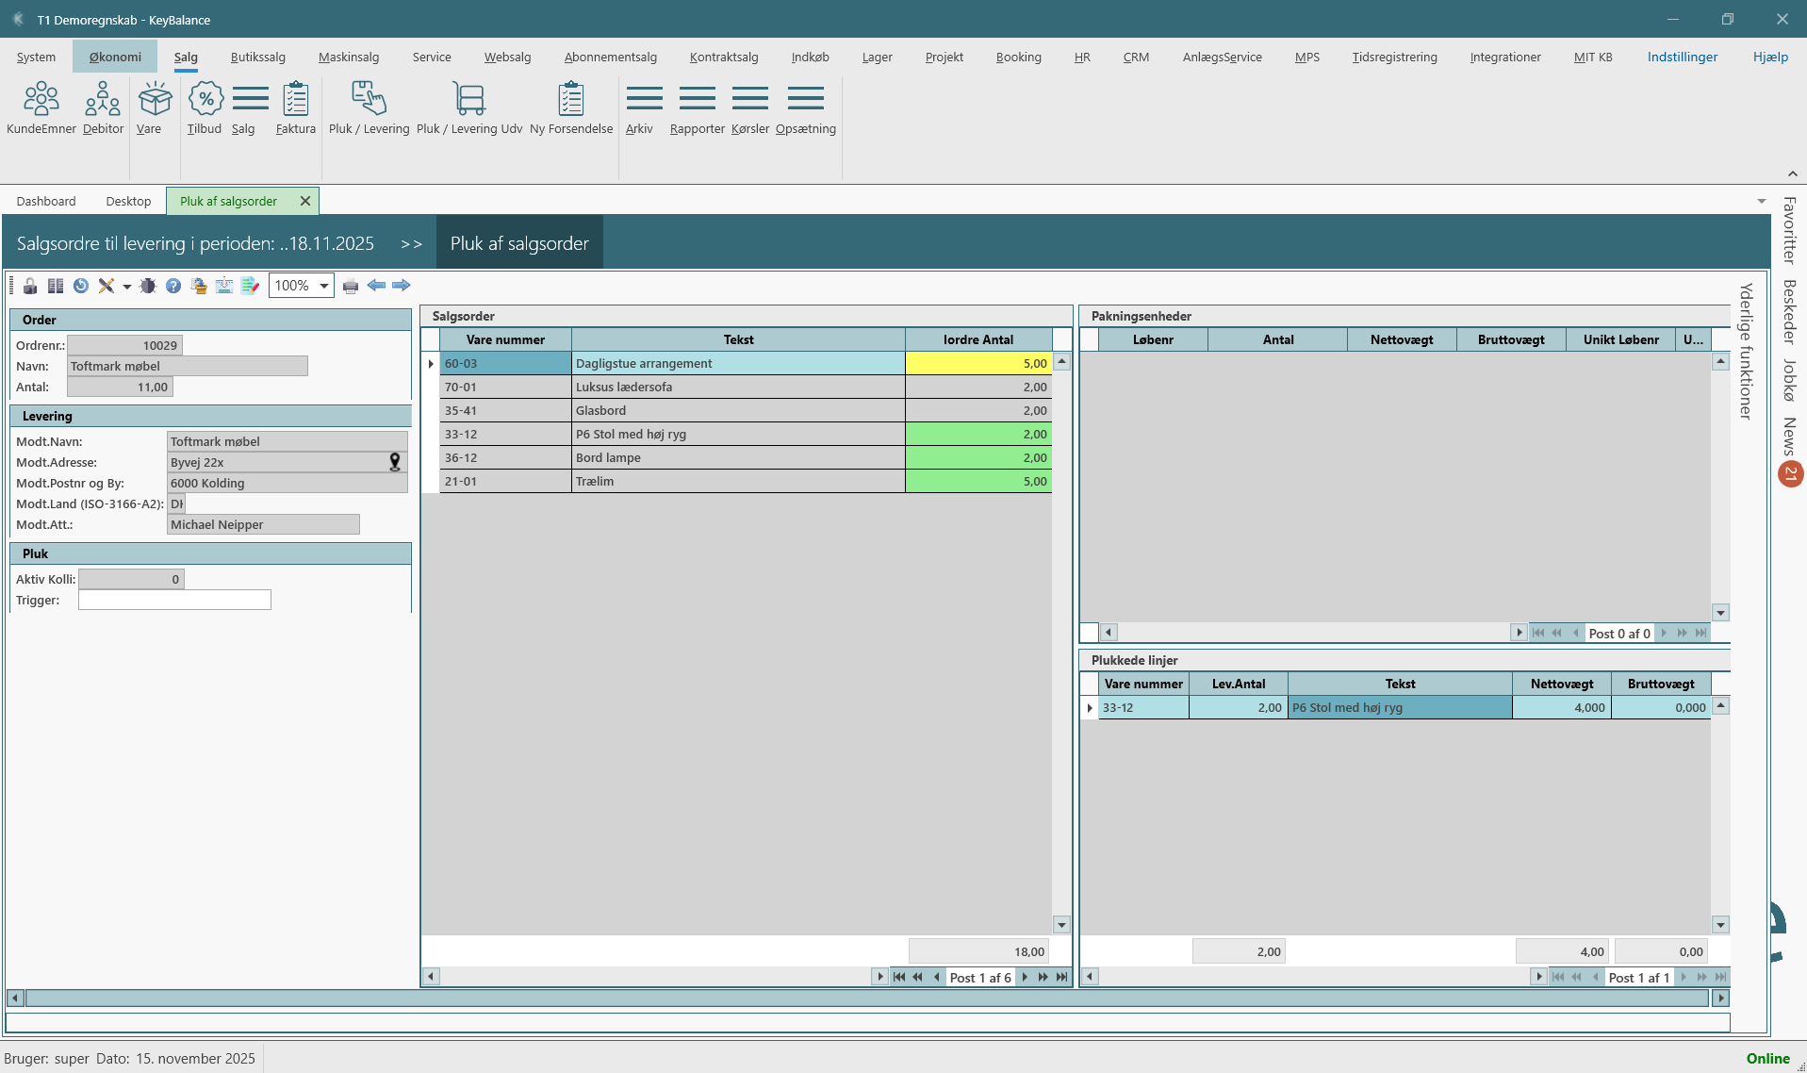Click the bug debug icon
Screen dimensions: 1807x1073
pos(148,286)
